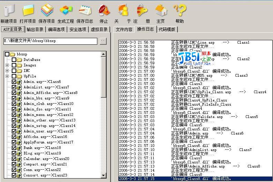Open a project with 打开项目 icon

coord(28,10)
